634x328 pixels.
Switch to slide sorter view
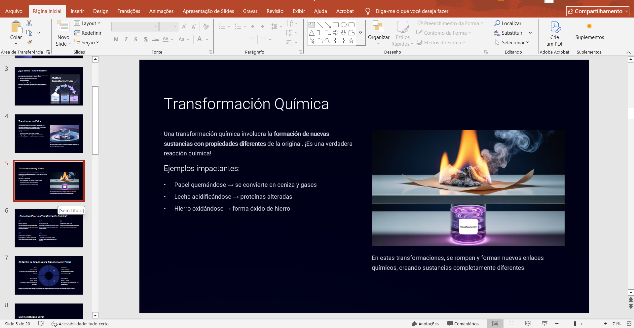click(511, 324)
